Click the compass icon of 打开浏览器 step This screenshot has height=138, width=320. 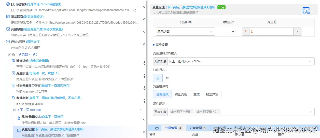tap(8, 4)
